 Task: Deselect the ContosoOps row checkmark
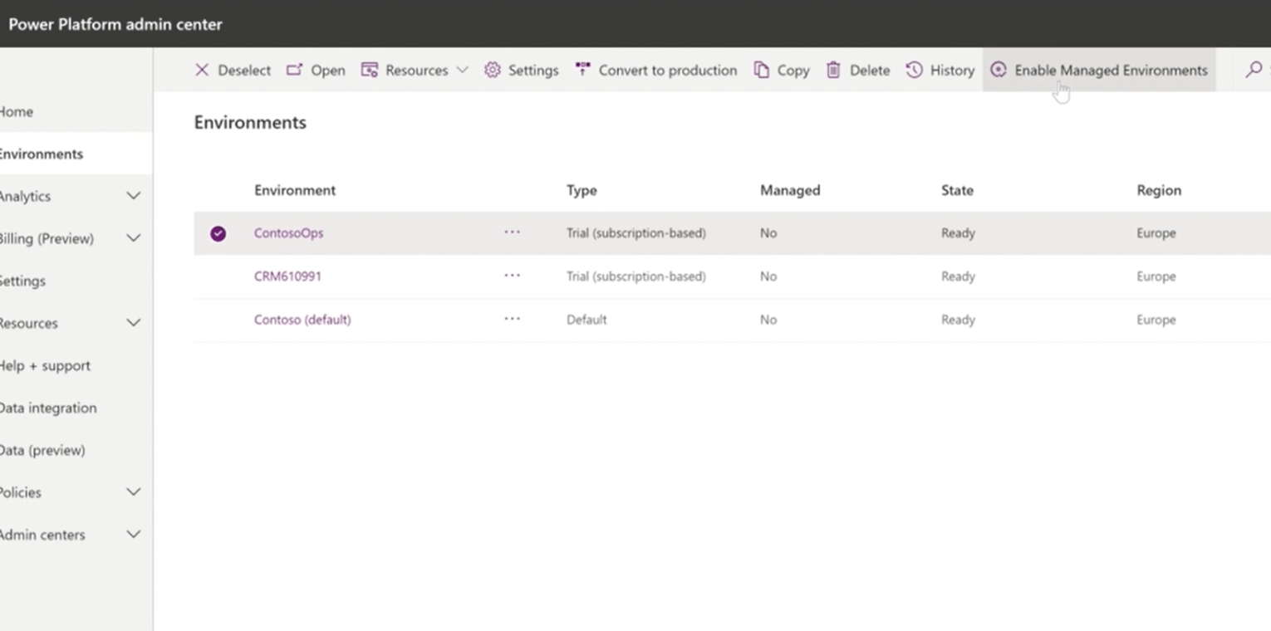point(218,233)
